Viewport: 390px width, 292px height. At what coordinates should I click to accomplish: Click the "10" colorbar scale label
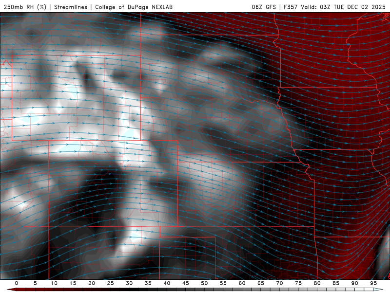[54, 283]
